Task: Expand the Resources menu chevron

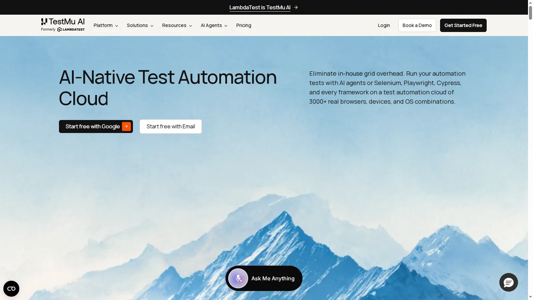Action: pyautogui.click(x=191, y=26)
